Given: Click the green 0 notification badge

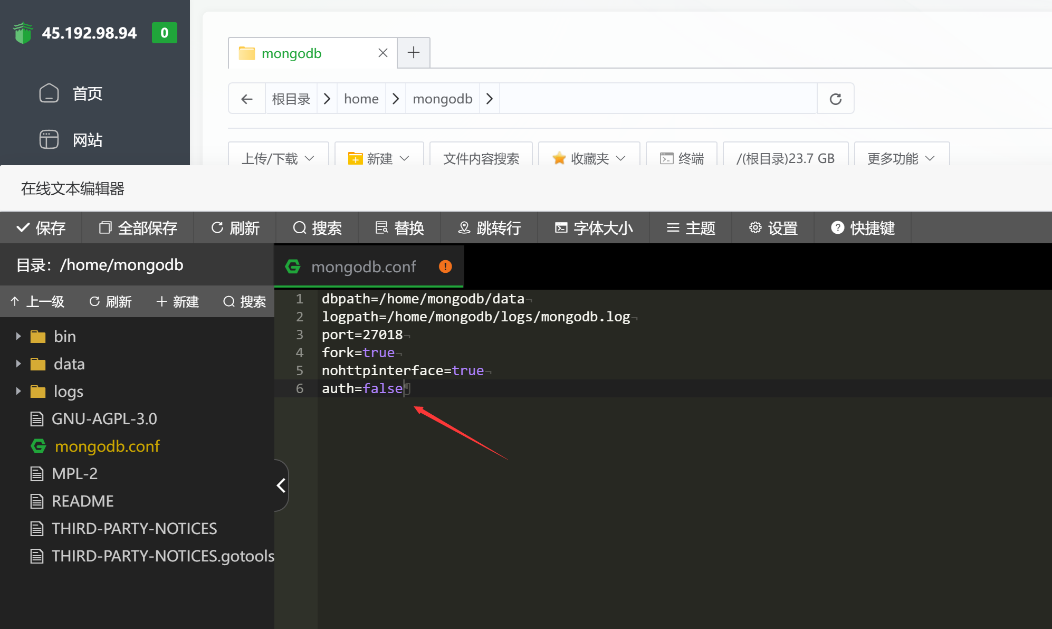Looking at the screenshot, I should click(165, 33).
